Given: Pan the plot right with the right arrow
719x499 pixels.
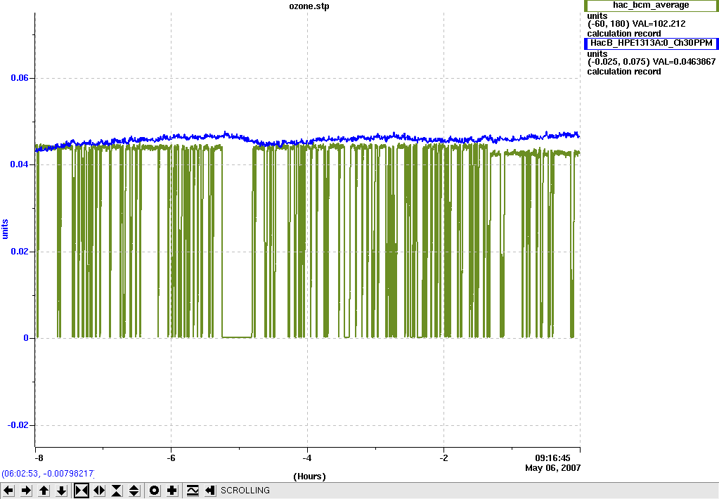Looking at the screenshot, I should [26, 491].
